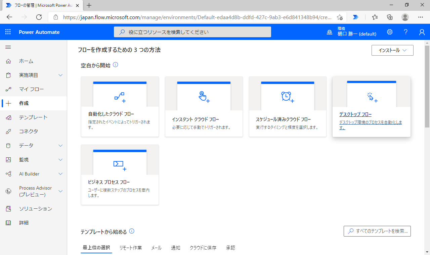Viewport: 430px width, 255px height.
Task: Open the account person icon in header
Action: [x=422, y=32]
